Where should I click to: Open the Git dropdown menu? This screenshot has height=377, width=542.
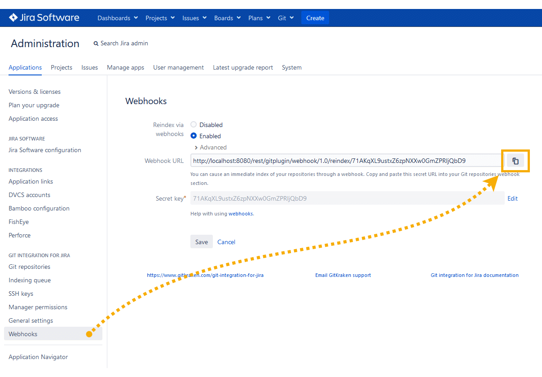(x=286, y=18)
